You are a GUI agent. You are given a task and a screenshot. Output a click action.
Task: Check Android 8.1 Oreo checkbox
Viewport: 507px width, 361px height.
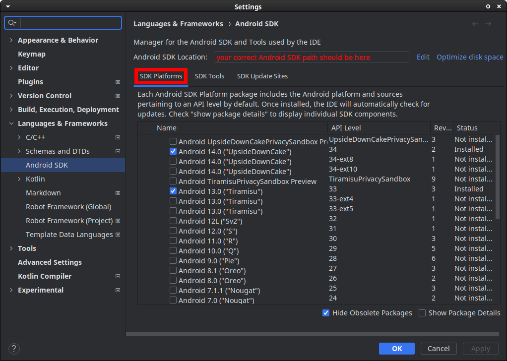point(173,271)
